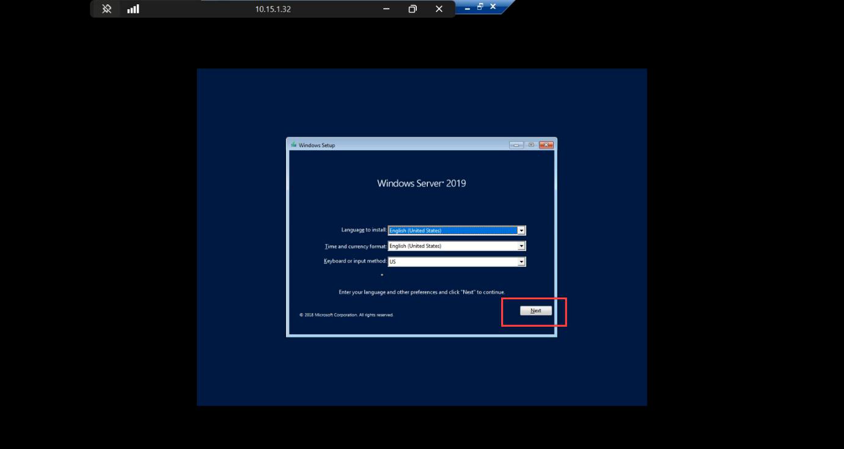Minimize the Windows Setup dialog
844x449 pixels.
(x=516, y=145)
